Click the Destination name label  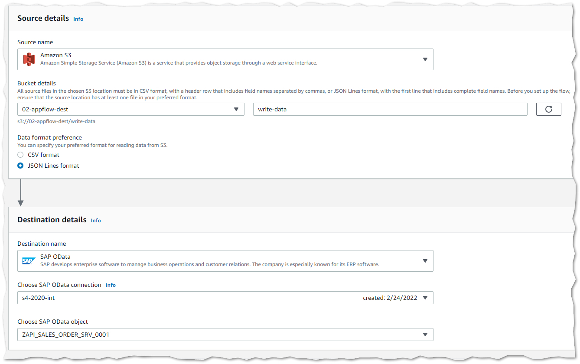coord(42,244)
